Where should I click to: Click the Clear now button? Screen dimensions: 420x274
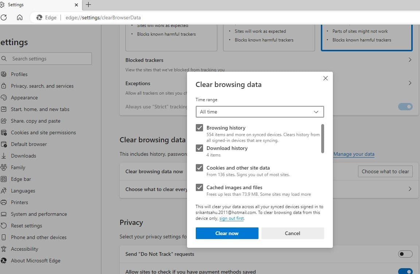click(x=227, y=233)
